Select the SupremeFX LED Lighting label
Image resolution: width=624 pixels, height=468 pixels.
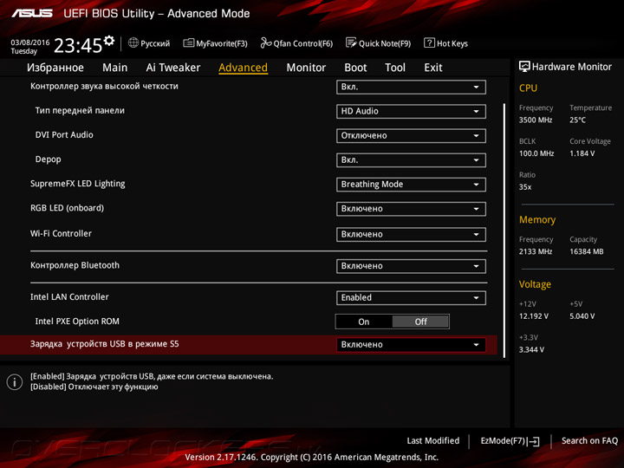pos(78,184)
